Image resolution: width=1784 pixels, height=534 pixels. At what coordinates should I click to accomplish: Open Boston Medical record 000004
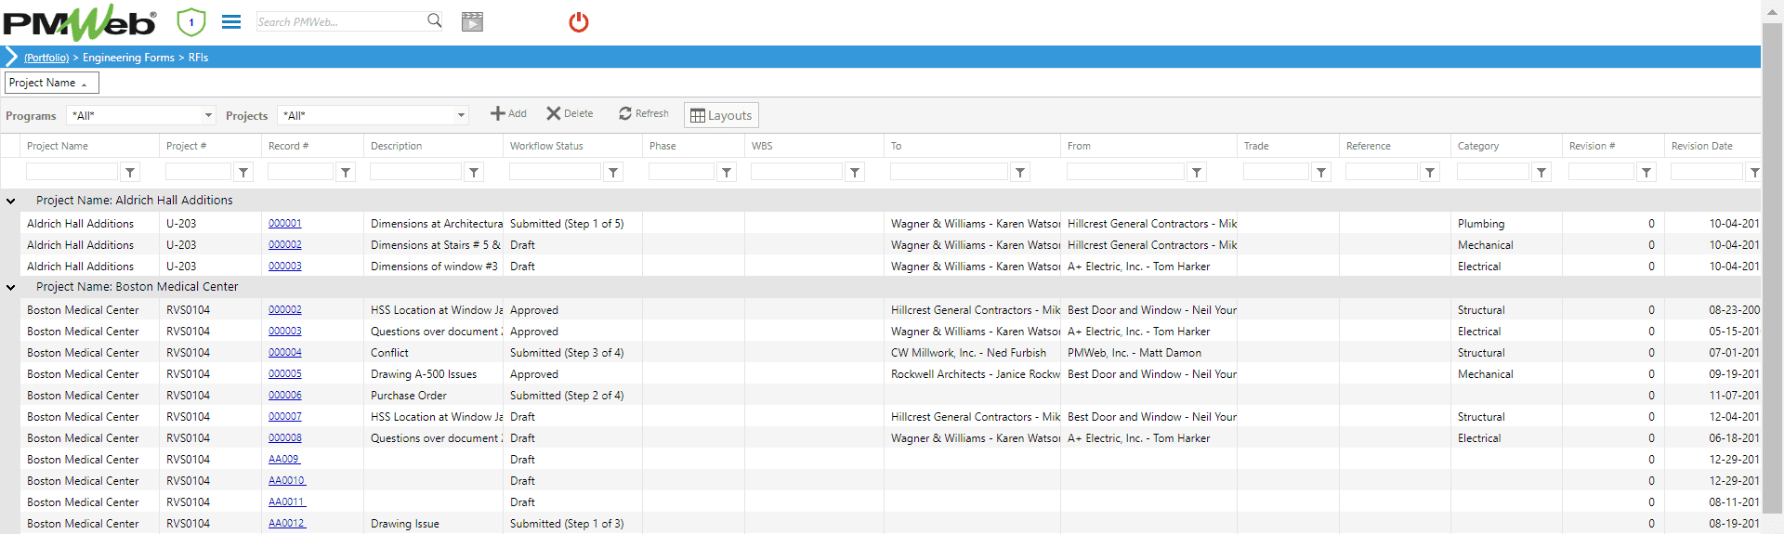[285, 352]
